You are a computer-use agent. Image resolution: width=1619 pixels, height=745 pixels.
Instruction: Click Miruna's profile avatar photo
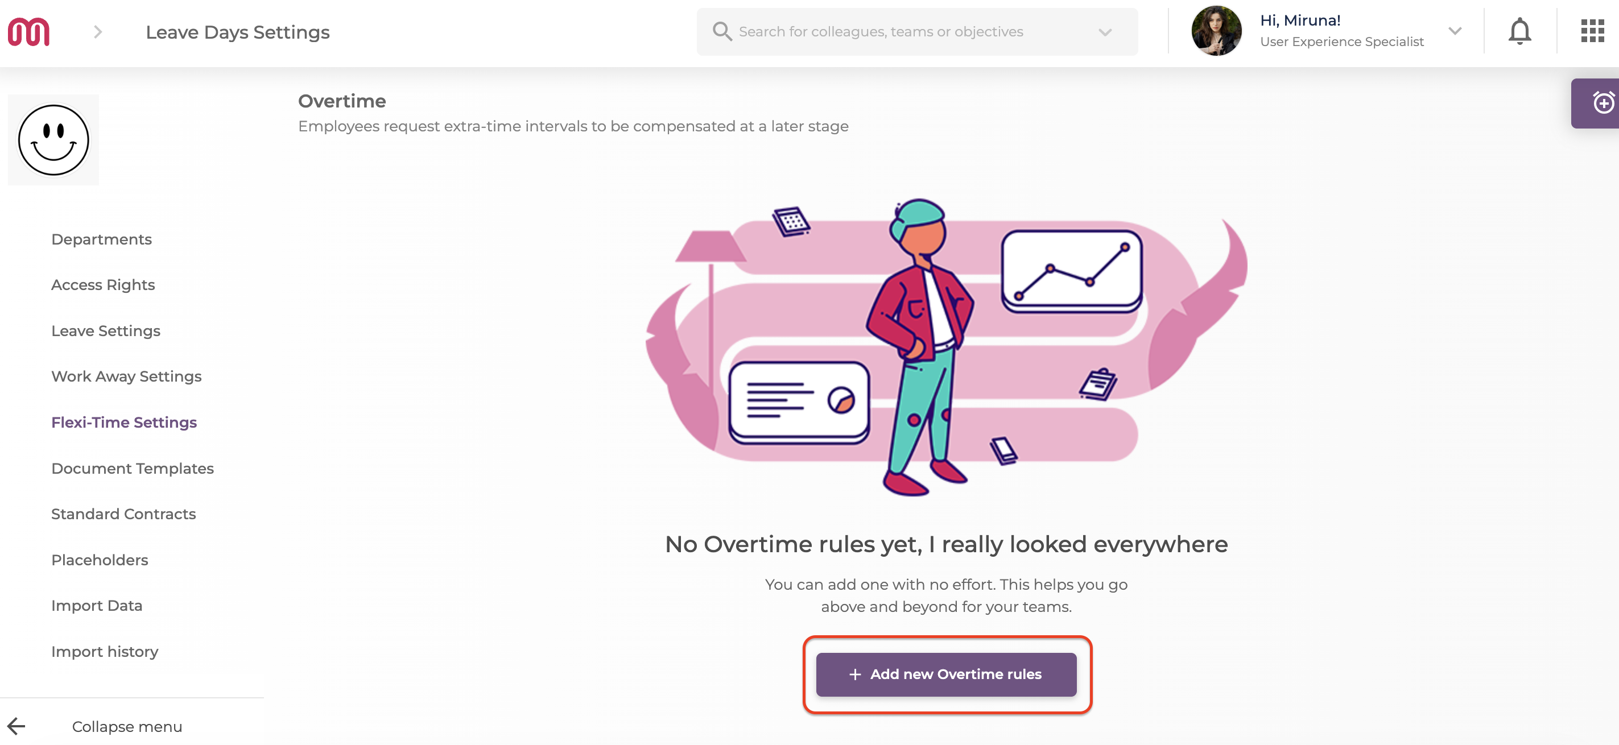pos(1216,31)
